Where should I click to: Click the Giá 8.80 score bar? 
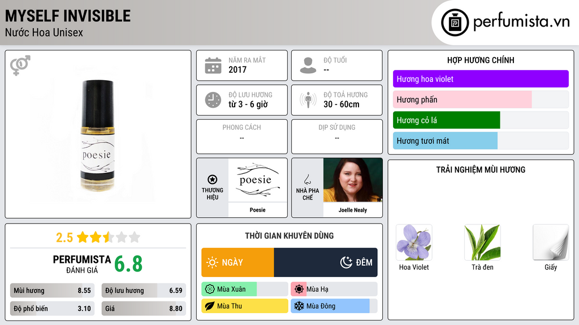coord(144,309)
